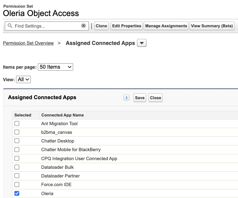Click the Clone button
The width and height of the screenshot is (238, 198).
101,26
